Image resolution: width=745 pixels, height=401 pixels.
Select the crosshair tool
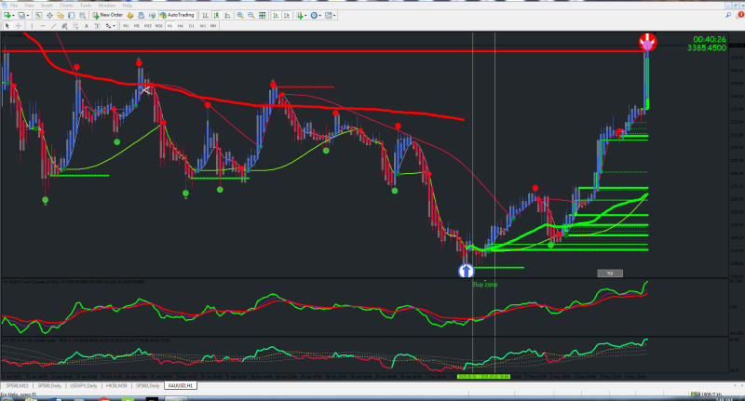[x=19, y=26]
